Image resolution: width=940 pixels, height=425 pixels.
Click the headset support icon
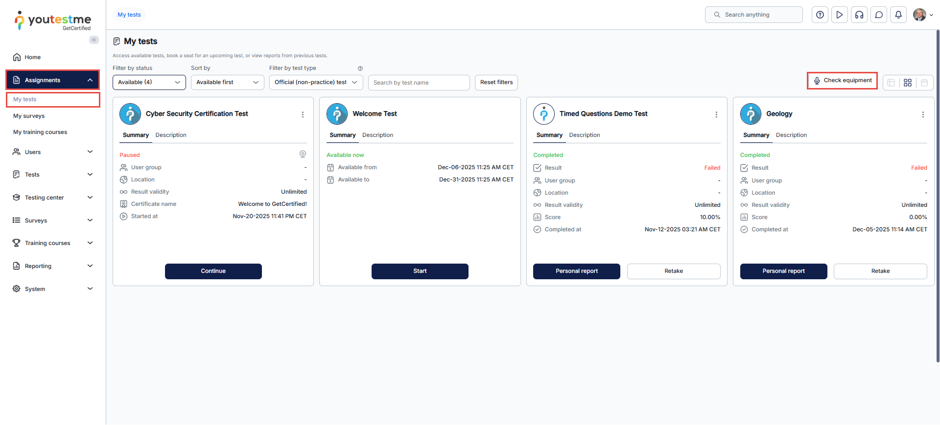(859, 15)
